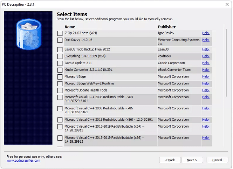Viewport: 233px width, 169px height.
Task: Cancel the PC Decrapifier wizard
Action: pyautogui.click(x=217, y=160)
